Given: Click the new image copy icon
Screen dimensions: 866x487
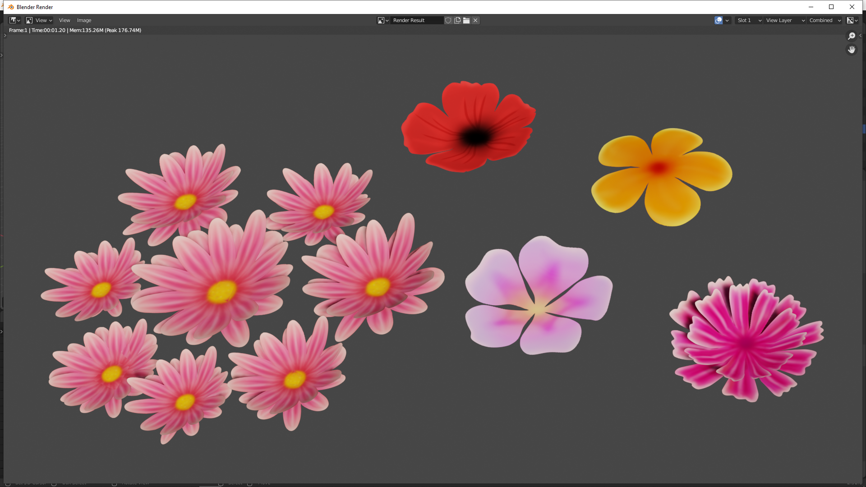Looking at the screenshot, I should click(457, 20).
